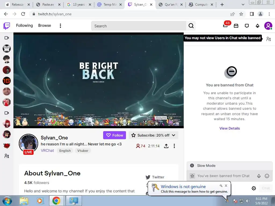
Task: Switch to the Paste.ee browser tab
Action: (x=48, y=5)
